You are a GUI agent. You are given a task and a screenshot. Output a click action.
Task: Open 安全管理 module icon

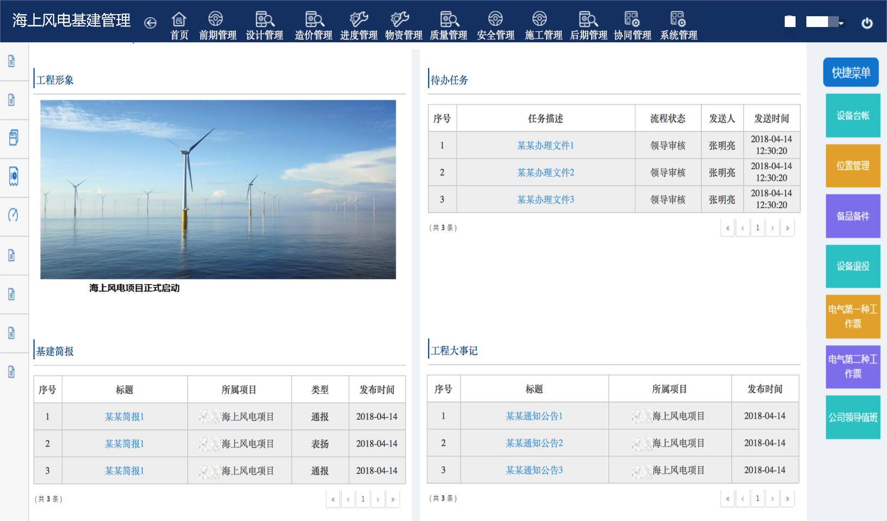495,19
